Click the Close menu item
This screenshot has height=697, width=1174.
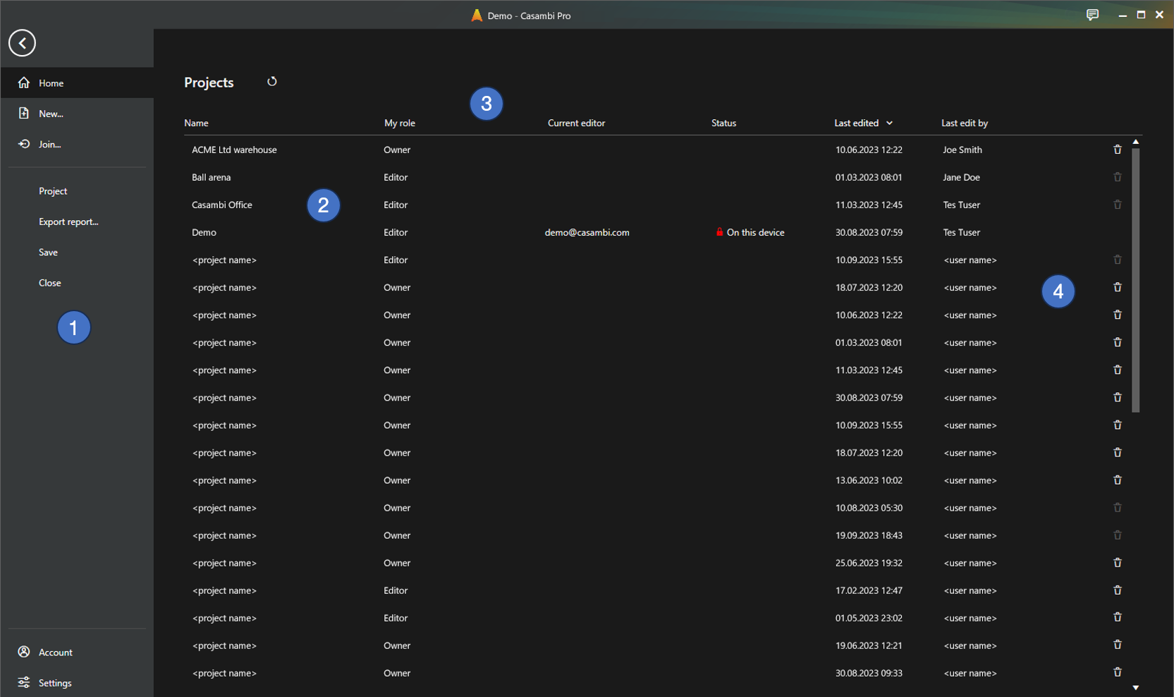[x=49, y=282]
